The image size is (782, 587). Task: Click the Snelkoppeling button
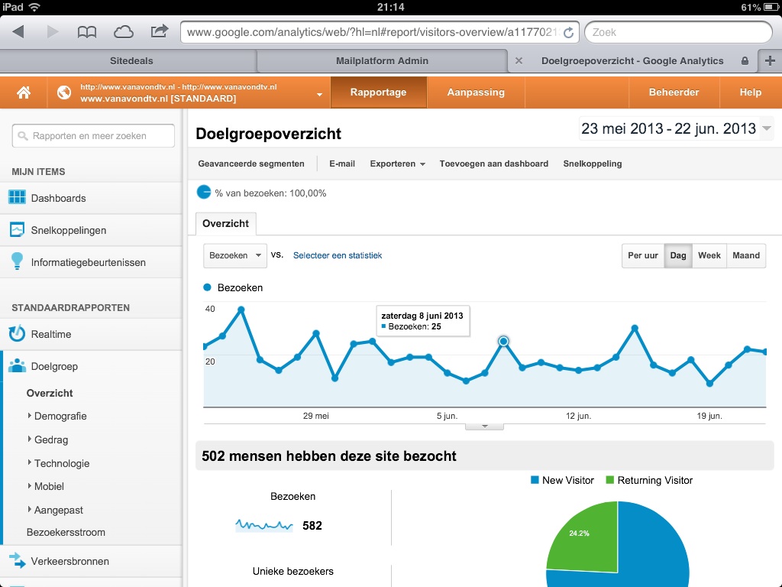pos(593,164)
